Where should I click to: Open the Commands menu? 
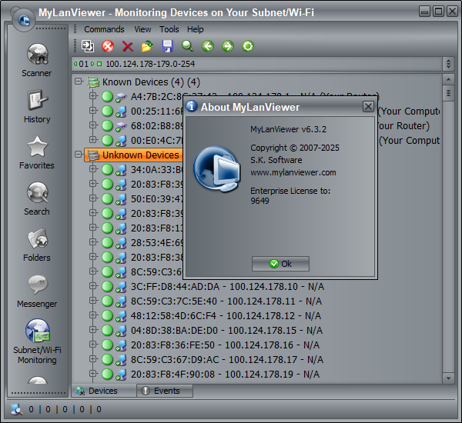coord(104,29)
